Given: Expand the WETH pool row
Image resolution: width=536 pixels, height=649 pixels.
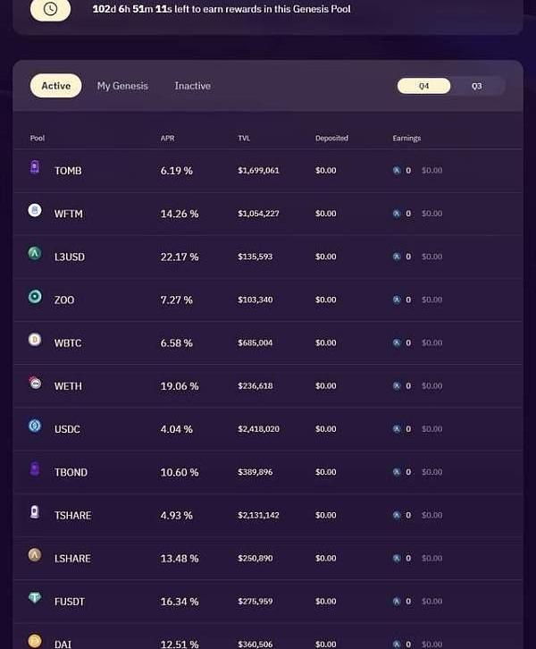Looking at the screenshot, I should click(x=268, y=386).
